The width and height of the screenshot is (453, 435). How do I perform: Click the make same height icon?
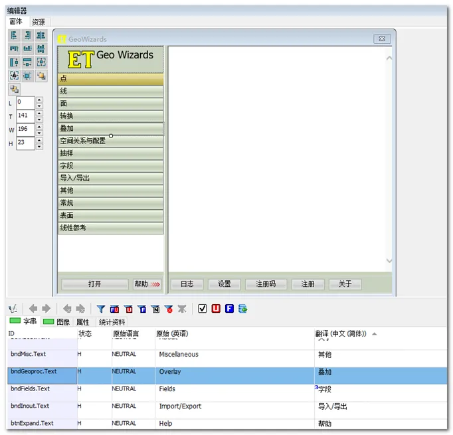14,62
